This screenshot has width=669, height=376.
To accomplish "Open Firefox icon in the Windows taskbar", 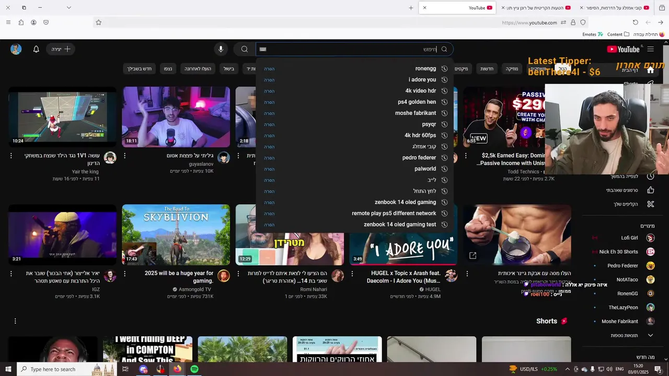I will (177, 369).
